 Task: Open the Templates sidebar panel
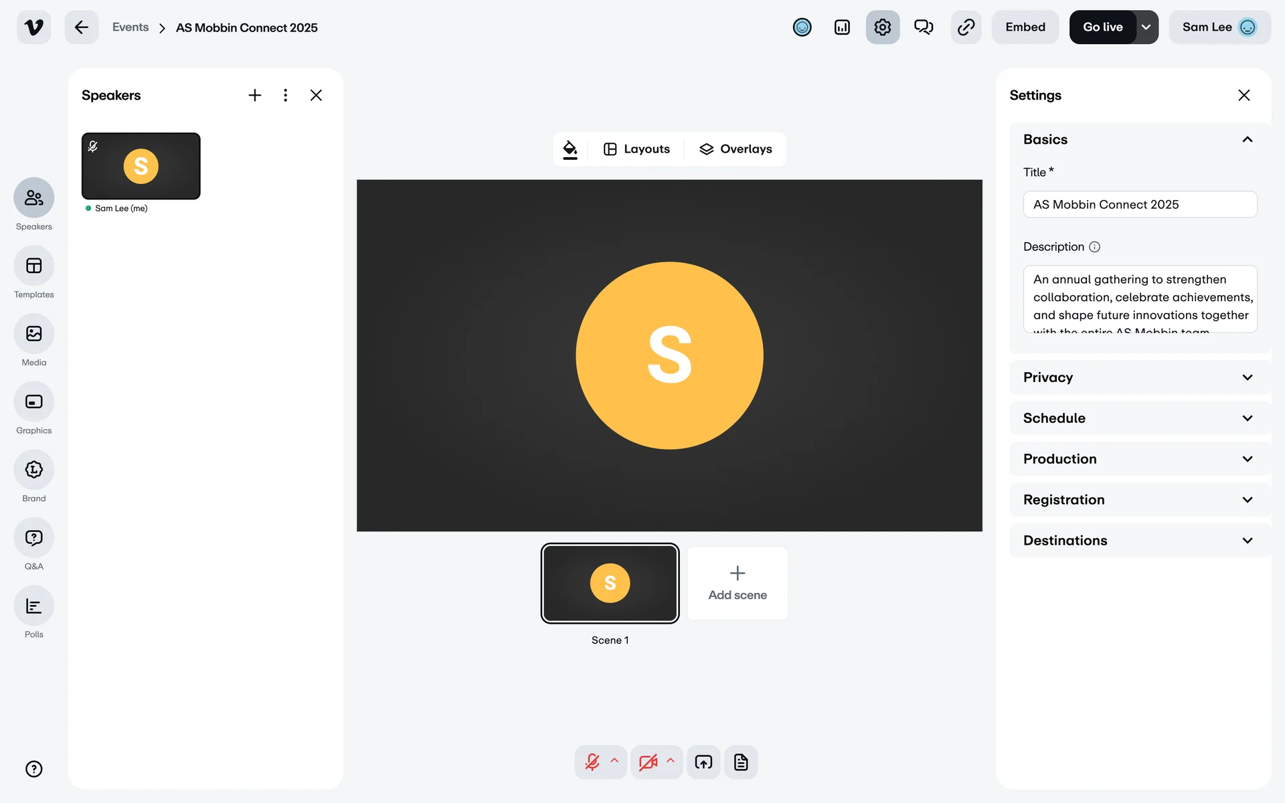click(x=33, y=266)
